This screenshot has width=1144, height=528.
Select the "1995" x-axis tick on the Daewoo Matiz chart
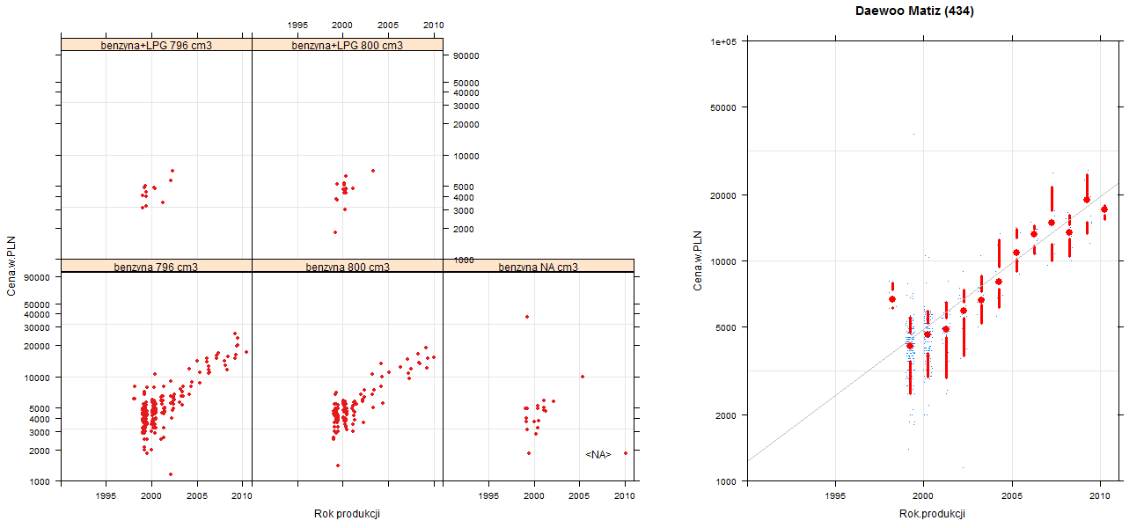point(835,496)
